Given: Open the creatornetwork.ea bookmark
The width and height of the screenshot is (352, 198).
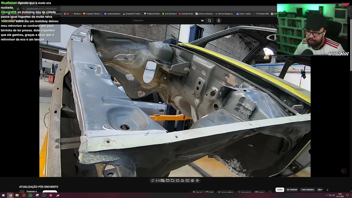Looking at the screenshot, I should 112,14.
